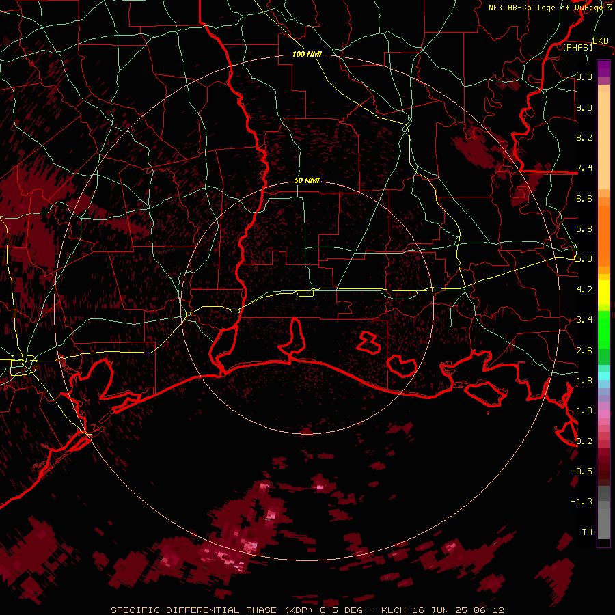
Task: Pick the pale peach band of the legend
Action: click(x=603, y=140)
